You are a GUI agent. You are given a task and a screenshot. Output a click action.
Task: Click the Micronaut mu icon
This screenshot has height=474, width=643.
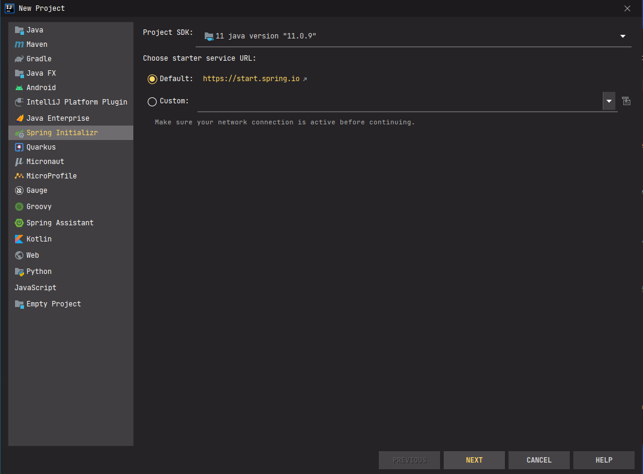pyautogui.click(x=19, y=162)
